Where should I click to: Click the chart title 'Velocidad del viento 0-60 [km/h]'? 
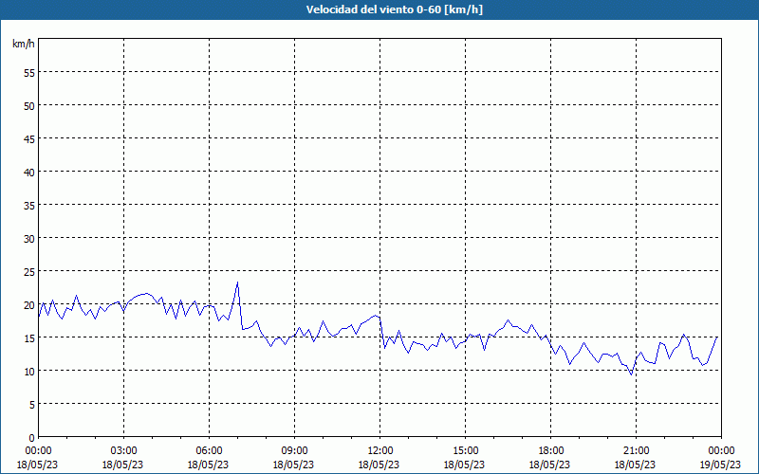[x=395, y=9]
